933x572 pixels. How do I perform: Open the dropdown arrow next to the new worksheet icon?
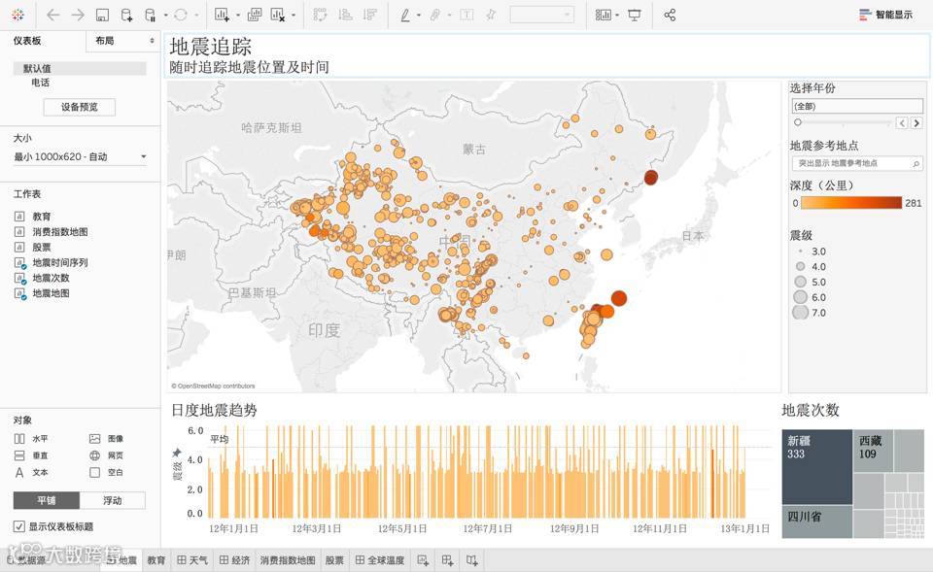pos(238,16)
